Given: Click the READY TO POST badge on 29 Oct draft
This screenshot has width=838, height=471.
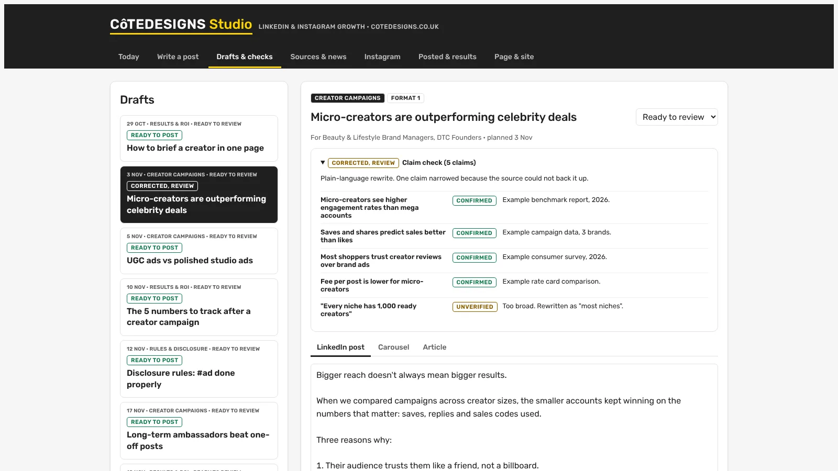Looking at the screenshot, I should click(x=155, y=135).
